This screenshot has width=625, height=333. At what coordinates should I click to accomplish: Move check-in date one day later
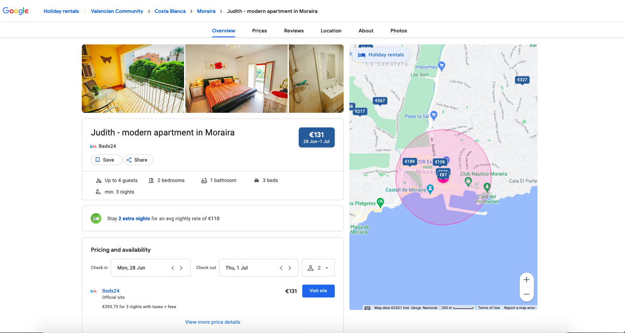tap(181, 268)
